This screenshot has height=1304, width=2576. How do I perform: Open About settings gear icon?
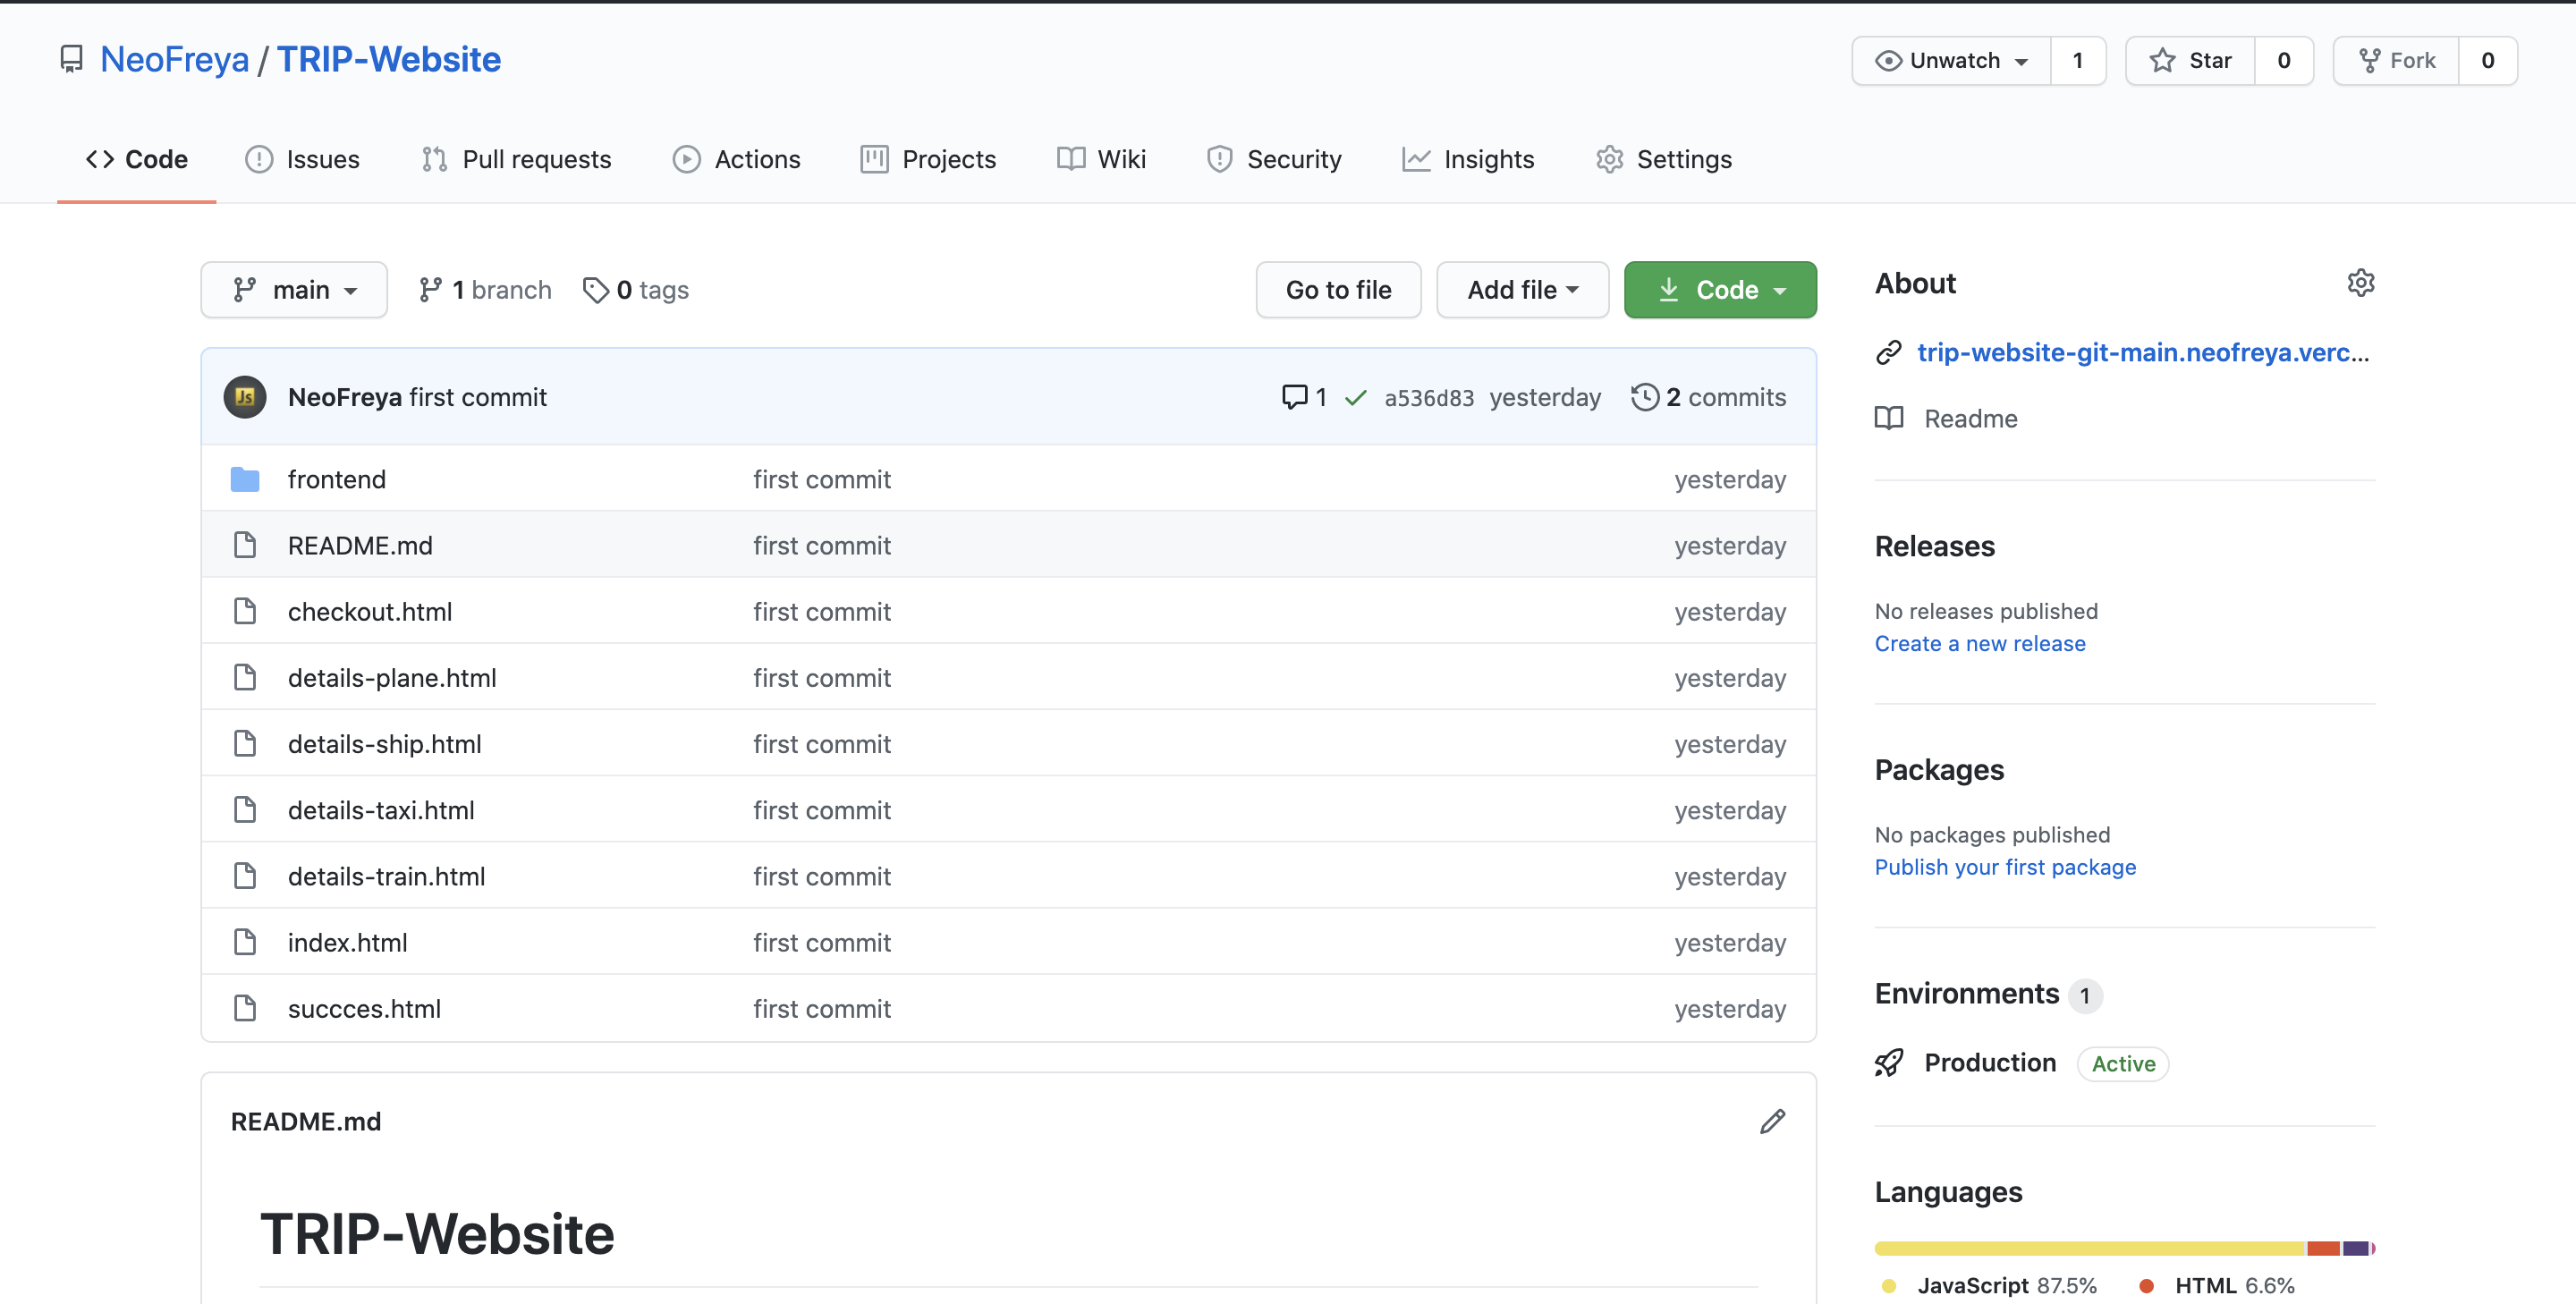[2361, 283]
